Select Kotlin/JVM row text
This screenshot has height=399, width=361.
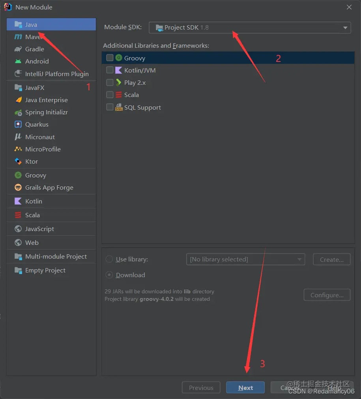(x=140, y=70)
